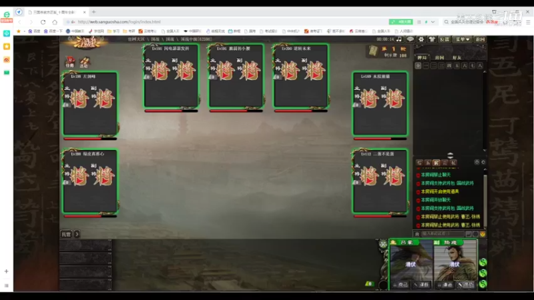Select player card 二面不是面
Screen dimensions: 534x300
click(x=380, y=181)
